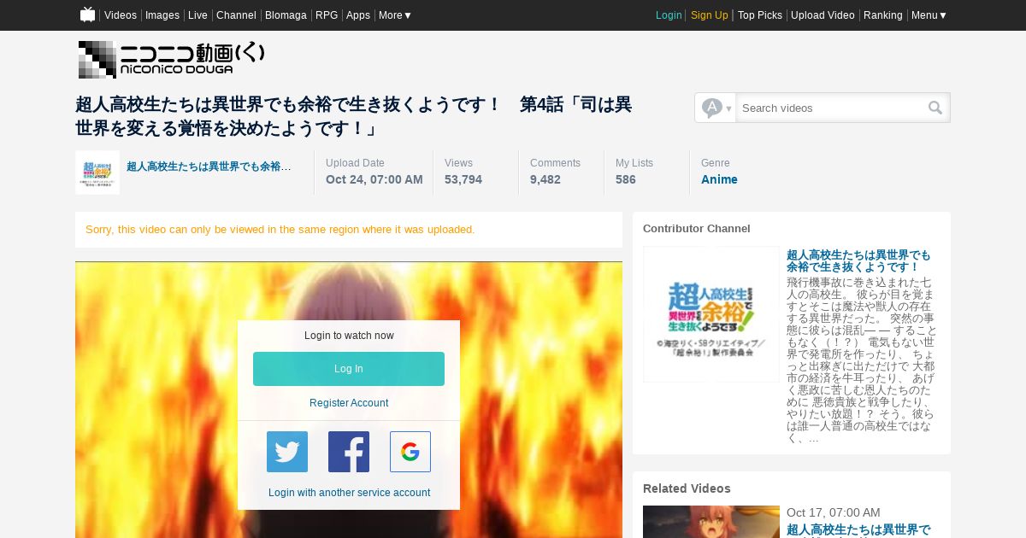Open Top Picks
The image size is (1026, 538).
760,15
